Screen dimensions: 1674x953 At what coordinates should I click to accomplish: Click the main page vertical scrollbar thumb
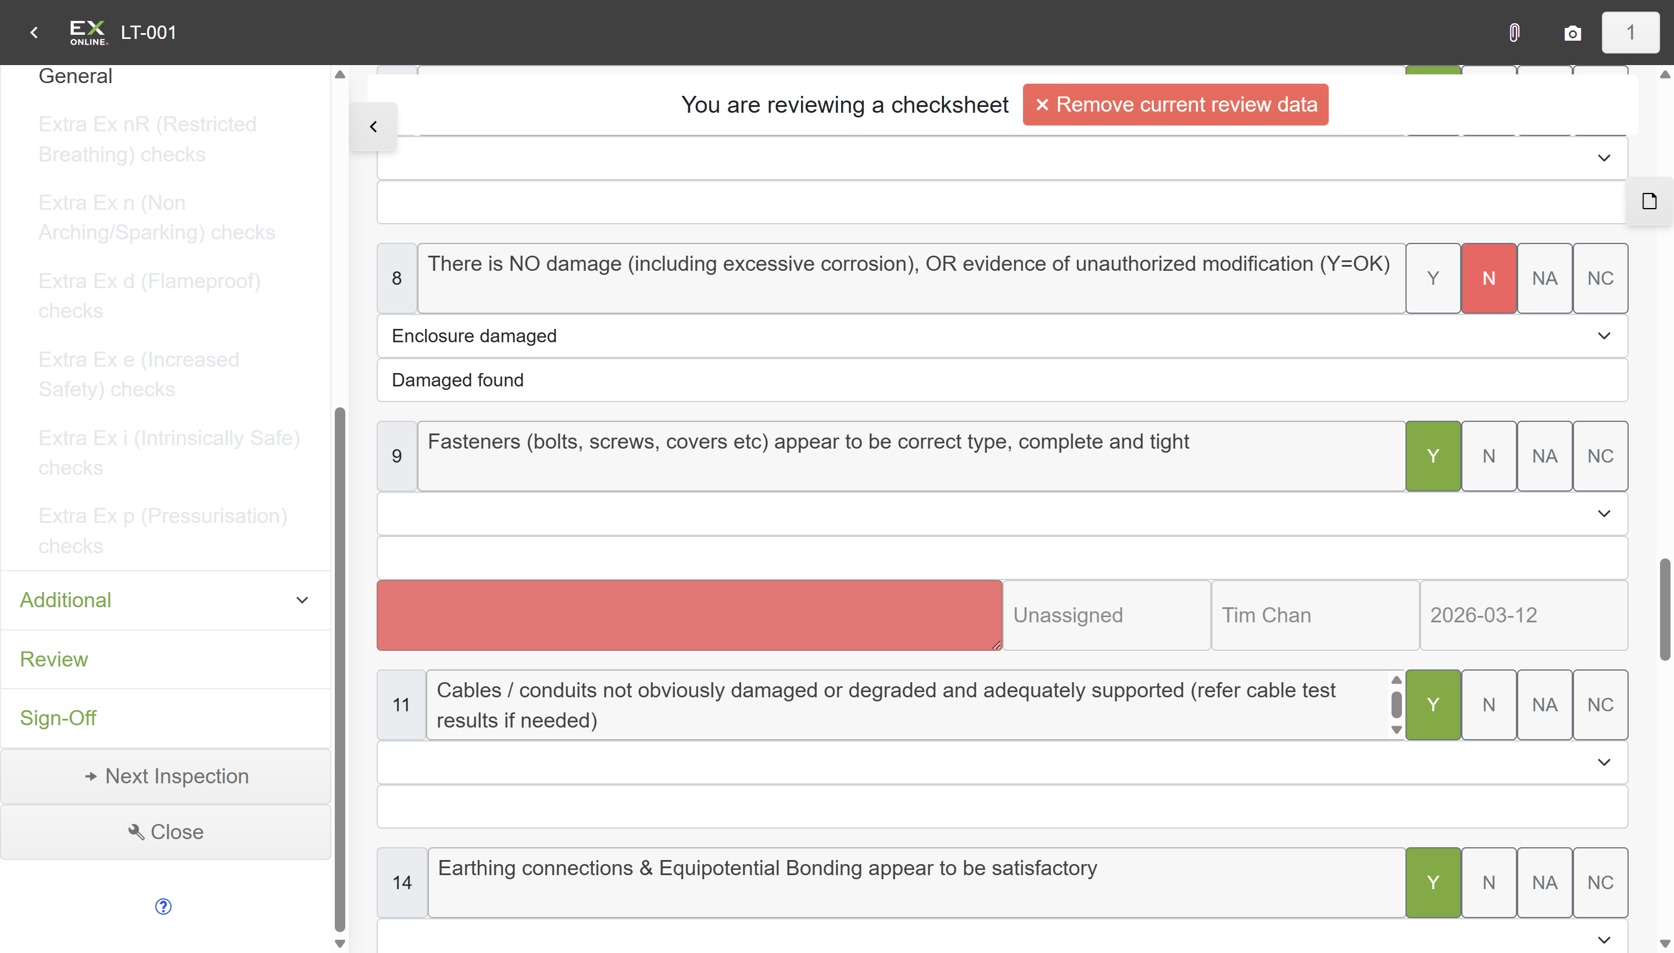point(1664,610)
